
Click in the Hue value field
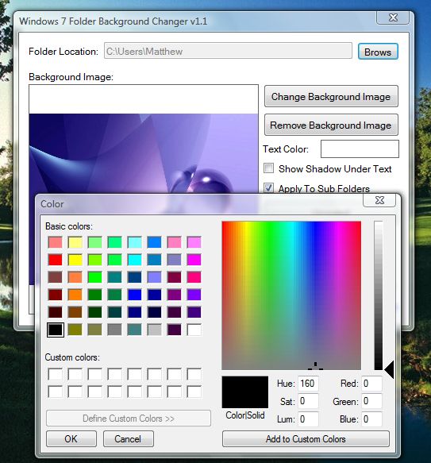click(308, 384)
